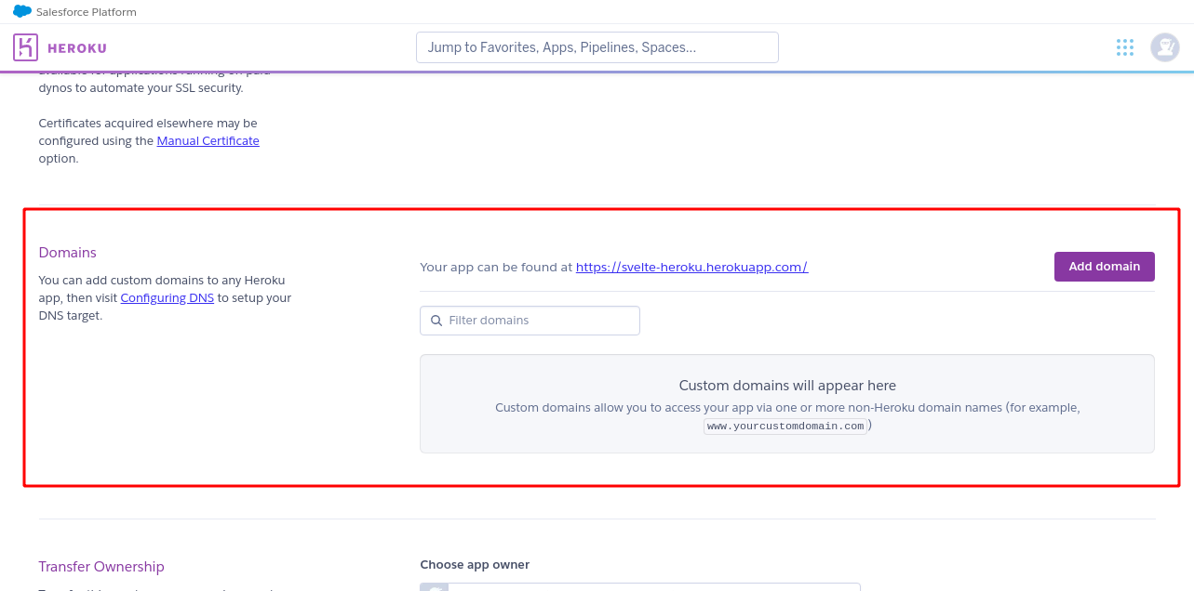Click the Salesforce Platform label
Image resolution: width=1194 pixels, height=591 pixels.
click(87, 12)
